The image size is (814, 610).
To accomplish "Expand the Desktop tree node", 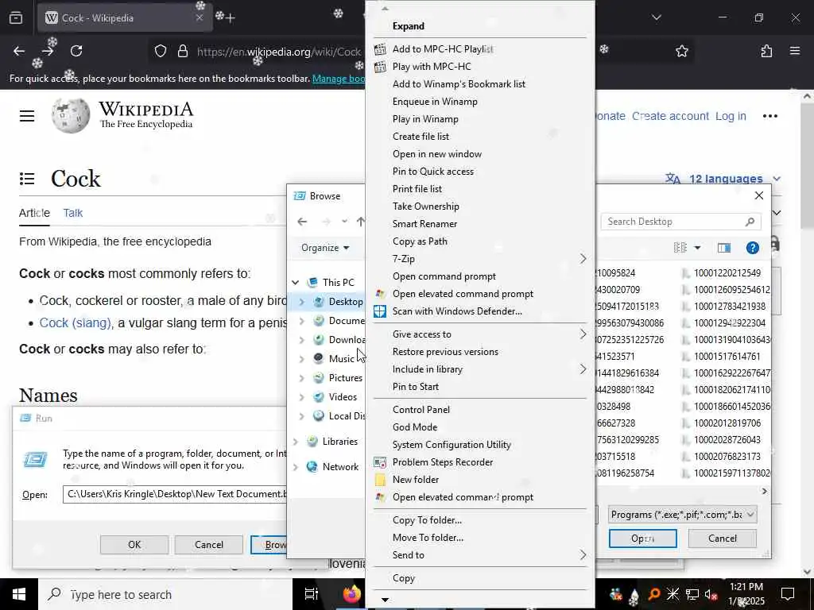I will click(x=301, y=302).
